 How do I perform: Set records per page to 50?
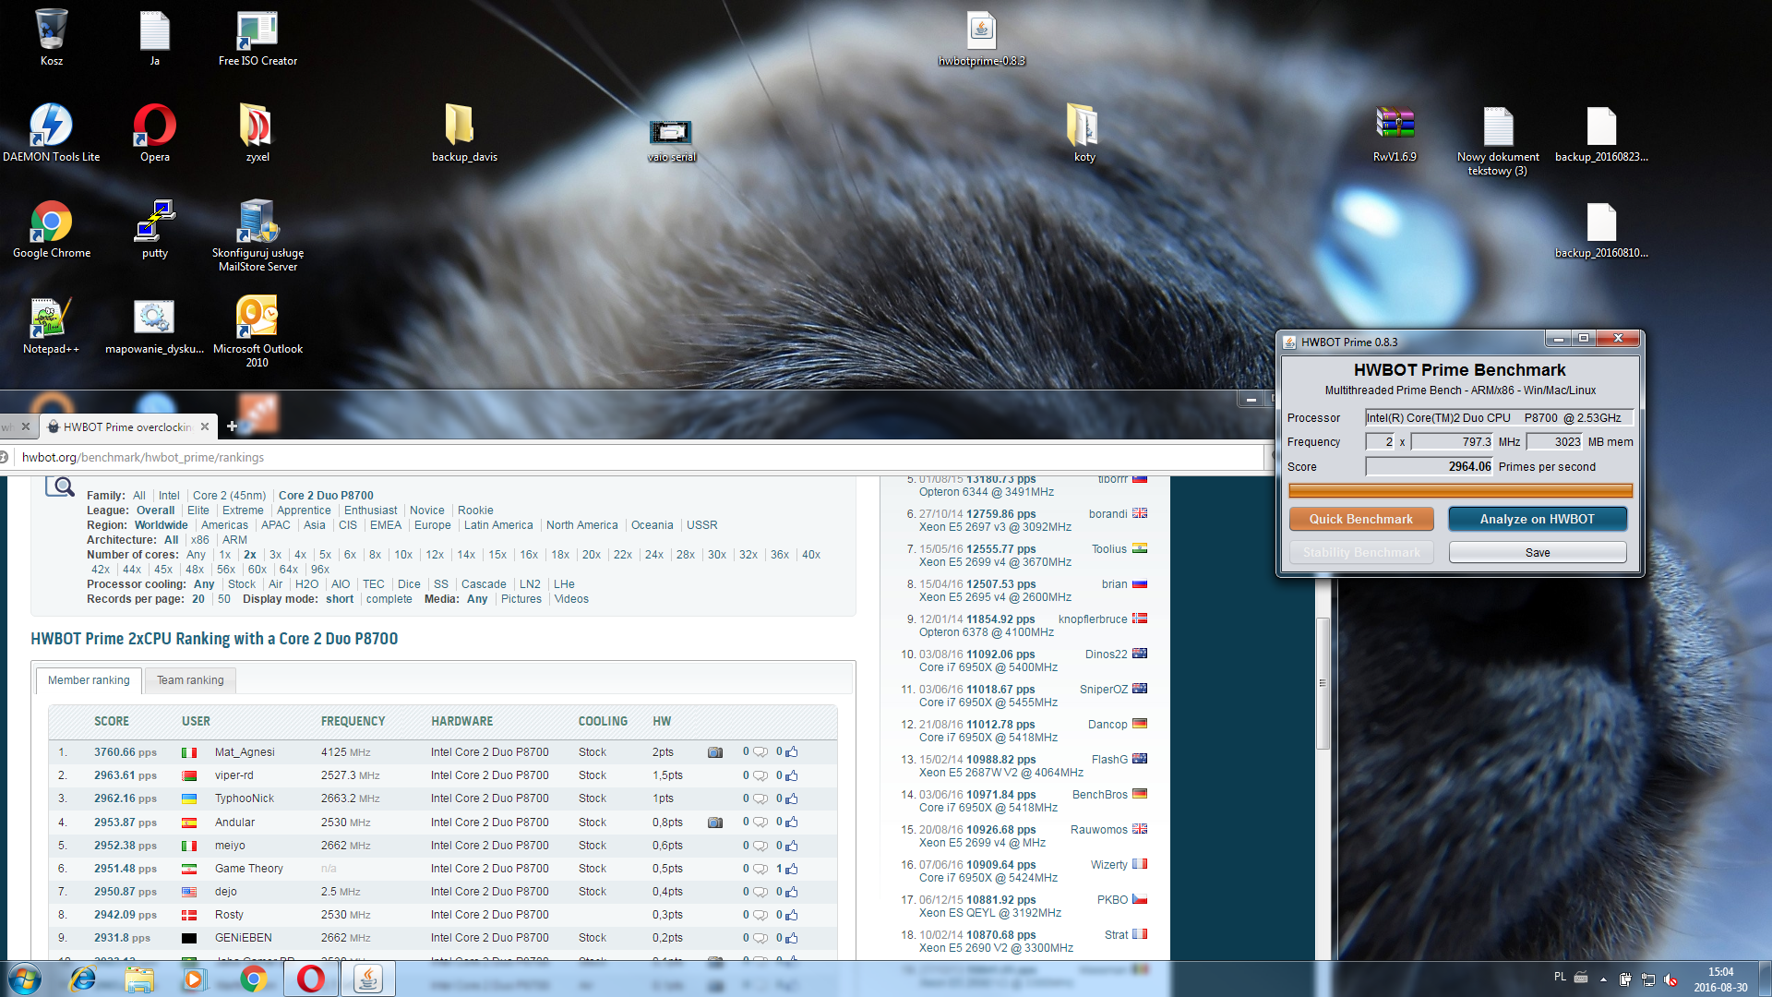[x=224, y=599]
